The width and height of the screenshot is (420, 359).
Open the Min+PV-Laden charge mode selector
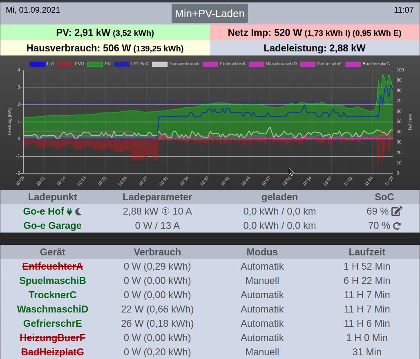coord(210,13)
